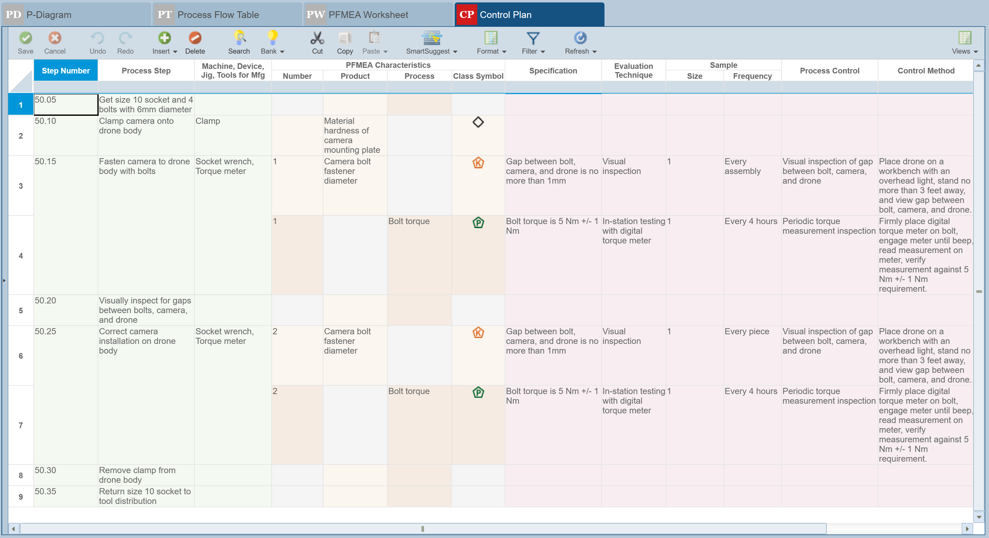
Task: Click the green Save checkmark icon
Action: [25, 38]
